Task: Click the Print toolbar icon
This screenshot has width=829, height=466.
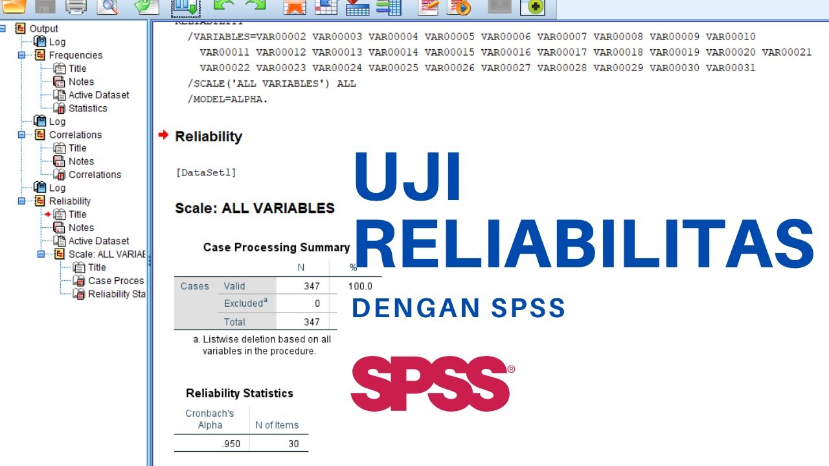Action: point(76,6)
